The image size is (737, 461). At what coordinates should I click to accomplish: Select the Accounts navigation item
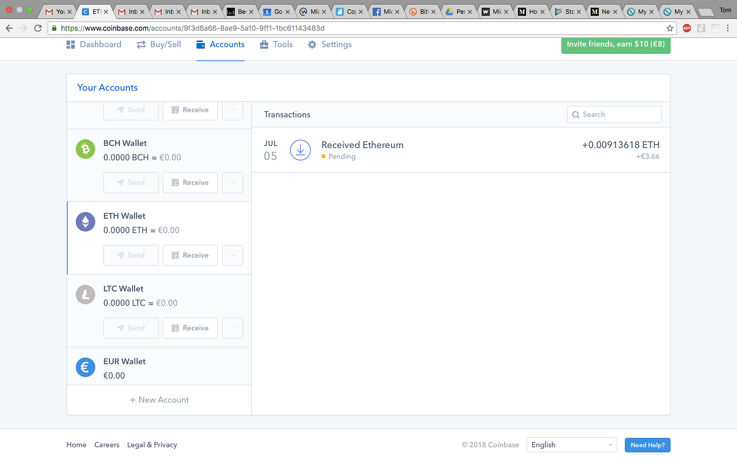tap(221, 45)
